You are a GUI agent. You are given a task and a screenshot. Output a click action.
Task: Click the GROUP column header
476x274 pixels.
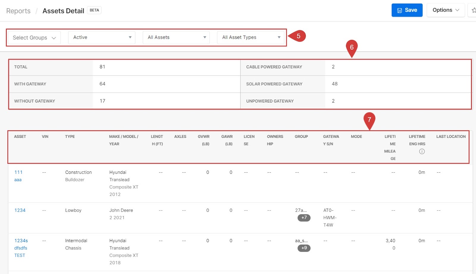(x=301, y=137)
